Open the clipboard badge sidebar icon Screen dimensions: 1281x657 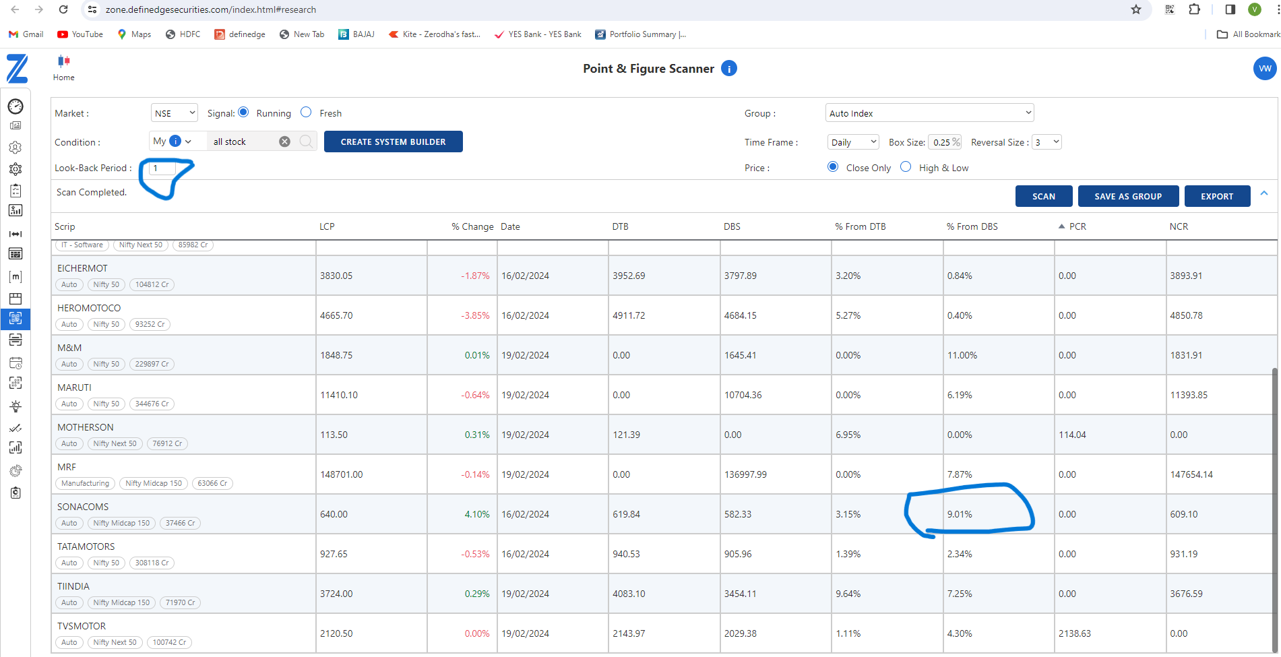[x=15, y=493]
